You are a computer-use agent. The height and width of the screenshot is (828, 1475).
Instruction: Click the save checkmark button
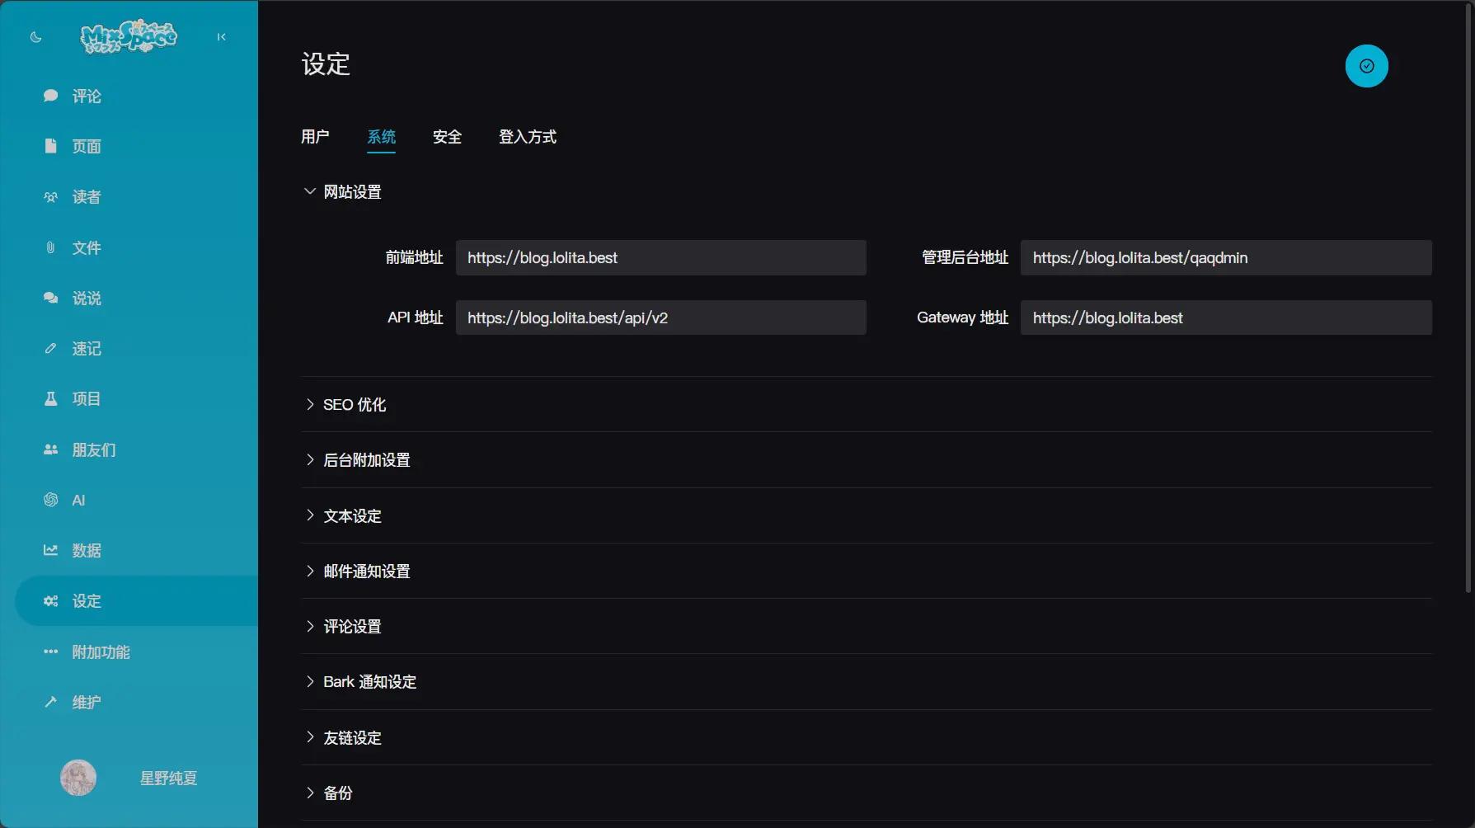click(x=1366, y=66)
